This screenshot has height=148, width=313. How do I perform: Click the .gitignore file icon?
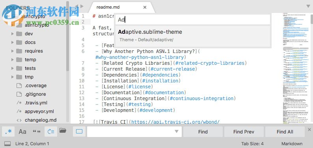(x=19, y=94)
